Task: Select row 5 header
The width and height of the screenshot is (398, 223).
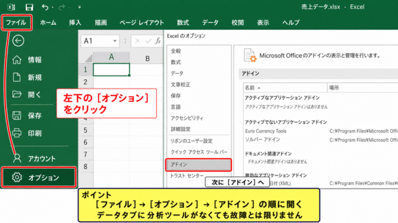Action: click(86, 130)
